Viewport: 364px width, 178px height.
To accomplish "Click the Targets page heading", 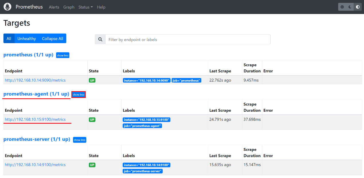I will [x=17, y=23].
